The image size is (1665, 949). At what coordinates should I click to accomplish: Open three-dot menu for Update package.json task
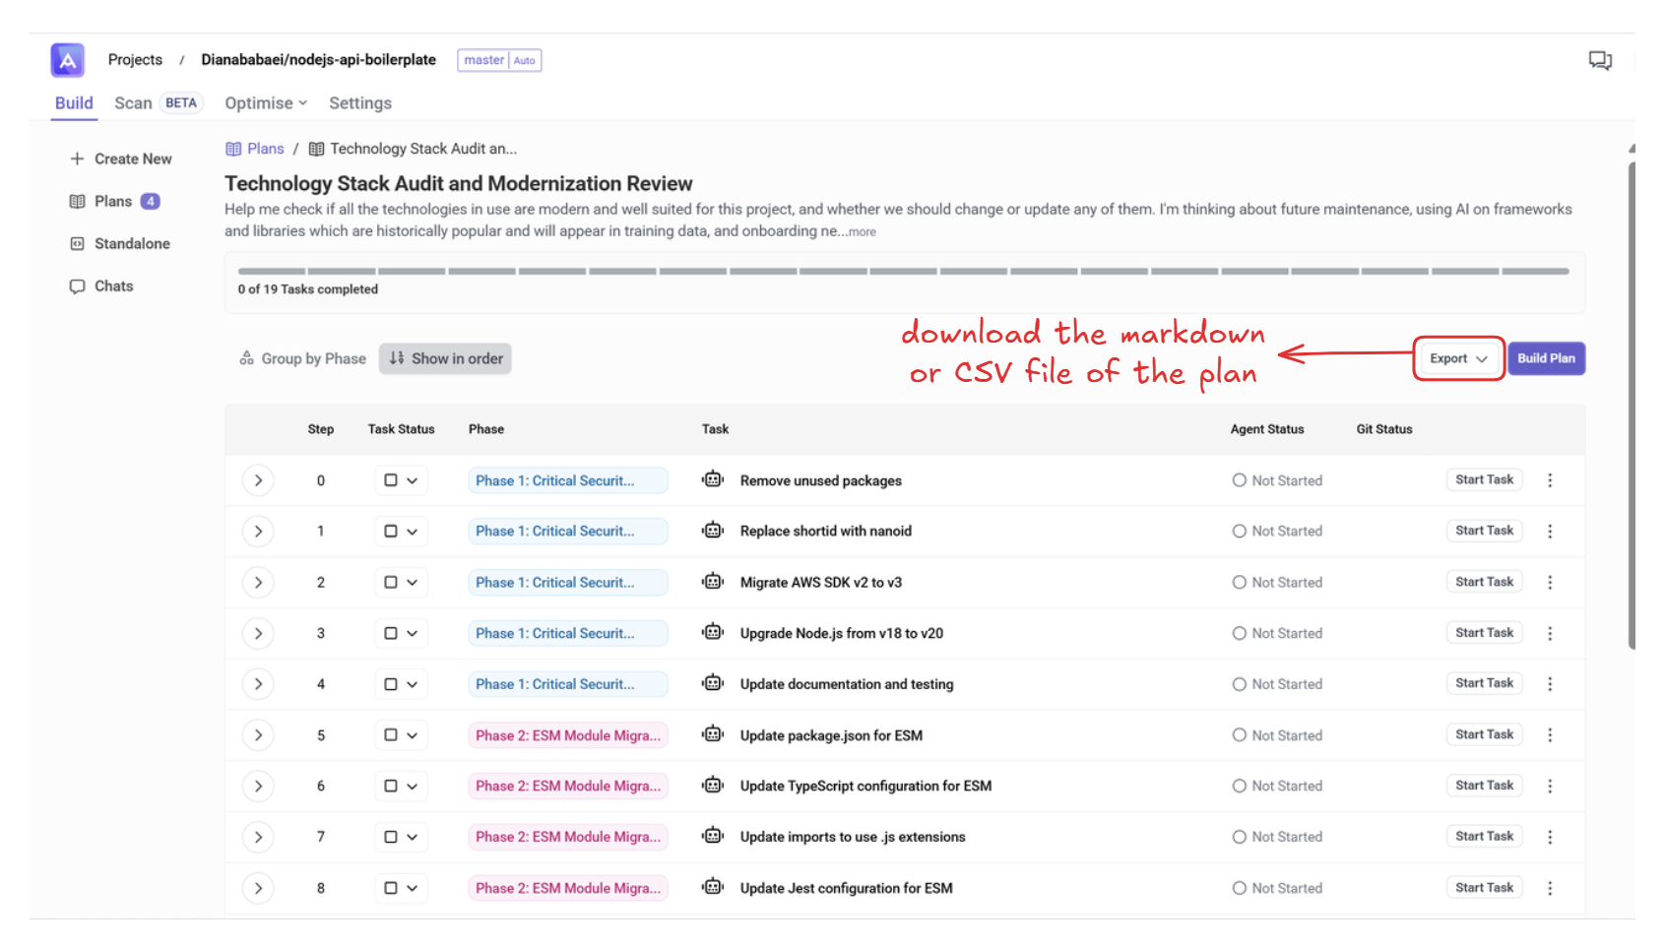point(1549,735)
